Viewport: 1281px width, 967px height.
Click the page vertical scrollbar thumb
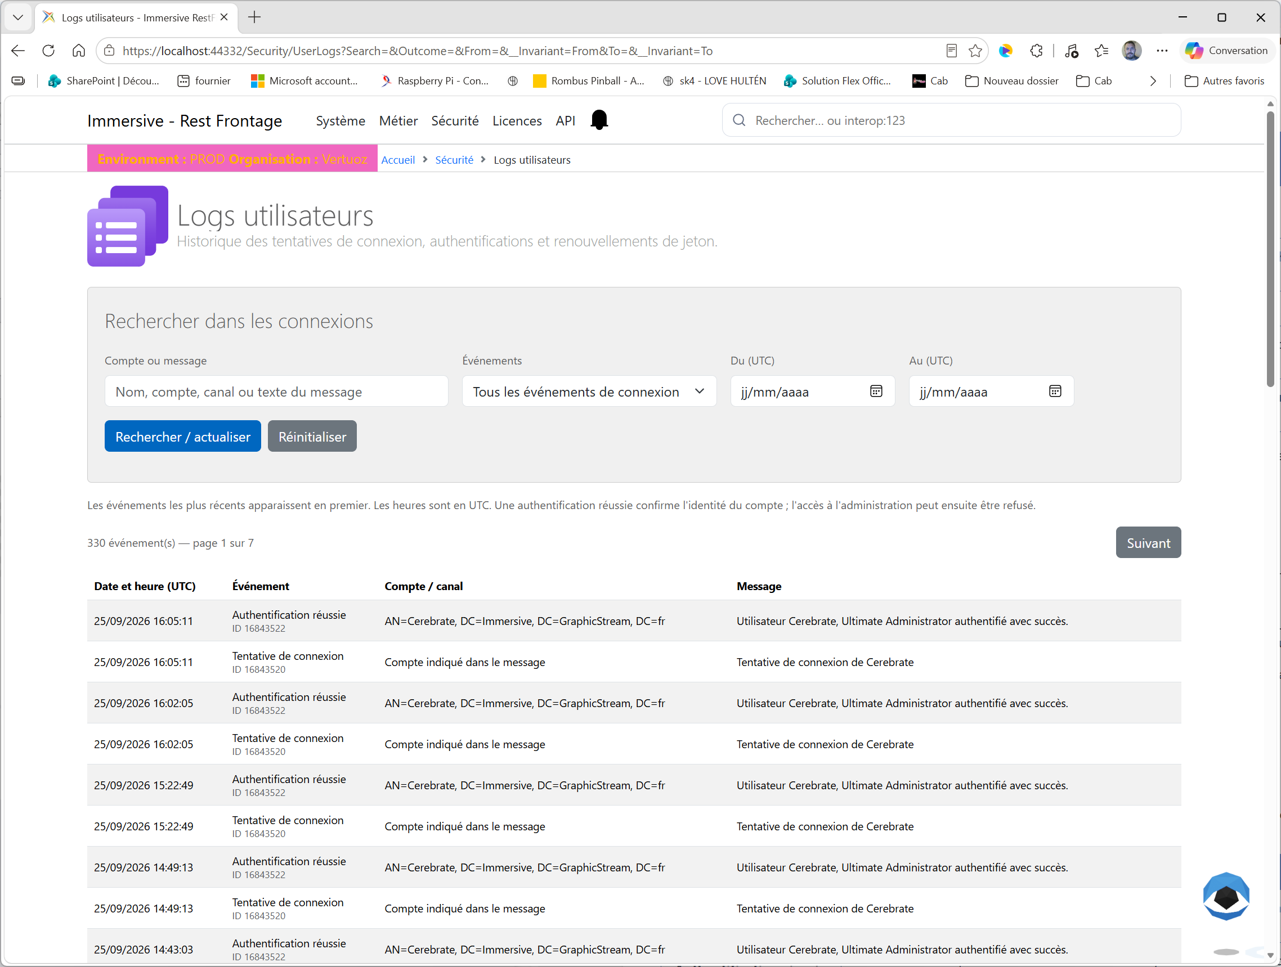1270,249
